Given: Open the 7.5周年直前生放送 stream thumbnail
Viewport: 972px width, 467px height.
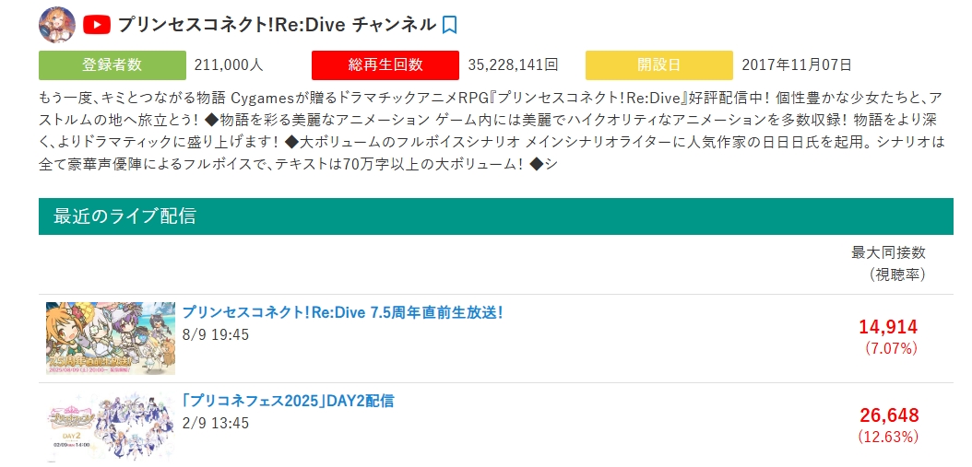Looking at the screenshot, I should coord(111,338).
